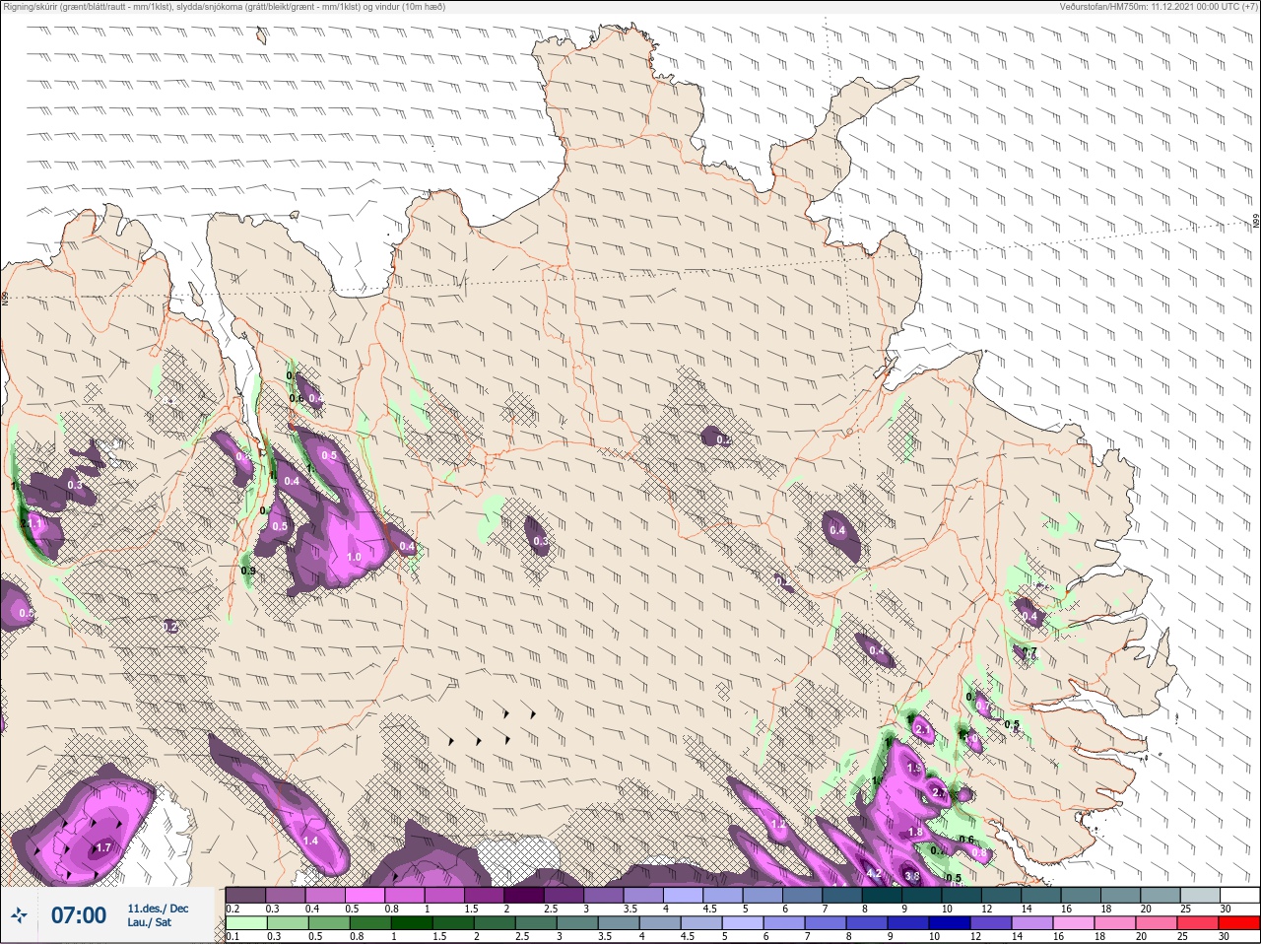
Task: Pick the bright pink snow swatch labeled 0.5
Action: (x=365, y=895)
